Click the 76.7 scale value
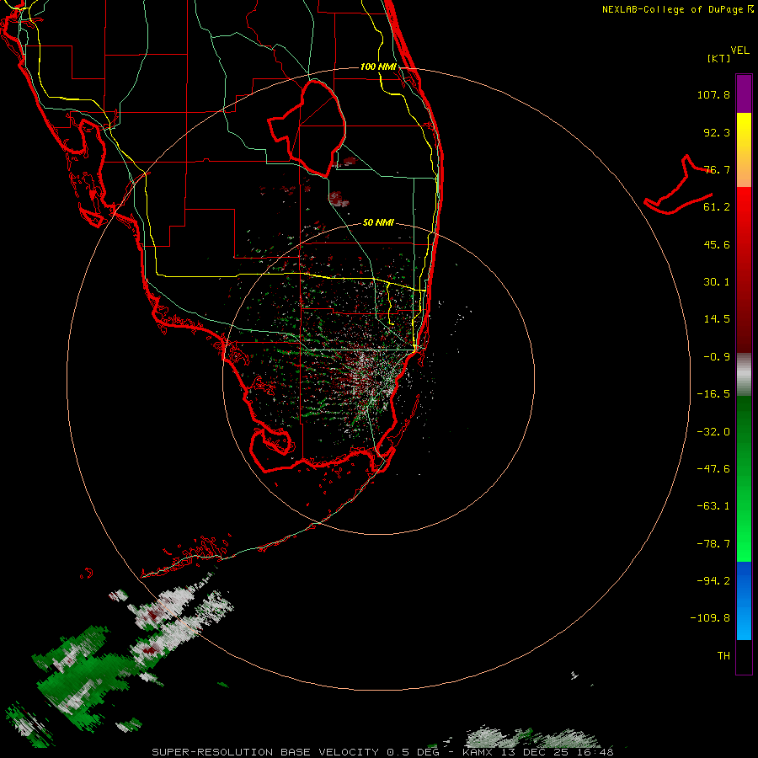758x758 pixels. pyautogui.click(x=717, y=169)
